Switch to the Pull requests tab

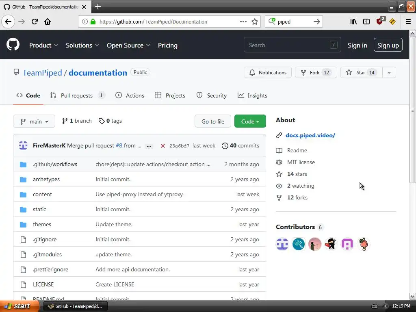[x=78, y=95]
